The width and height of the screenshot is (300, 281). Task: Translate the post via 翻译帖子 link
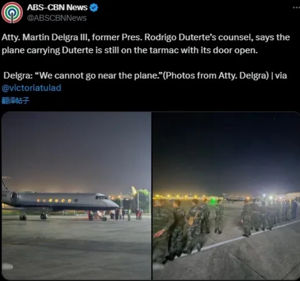(x=15, y=100)
